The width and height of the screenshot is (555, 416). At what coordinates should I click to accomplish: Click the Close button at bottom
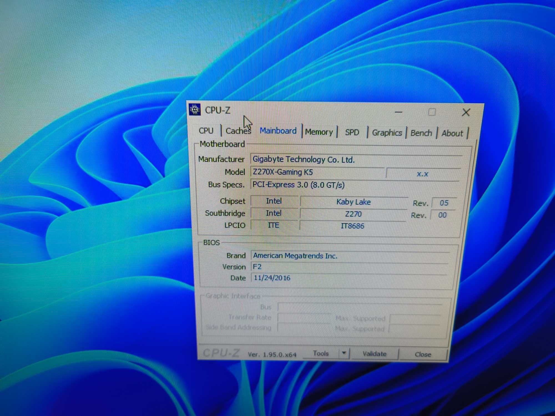pos(423,354)
